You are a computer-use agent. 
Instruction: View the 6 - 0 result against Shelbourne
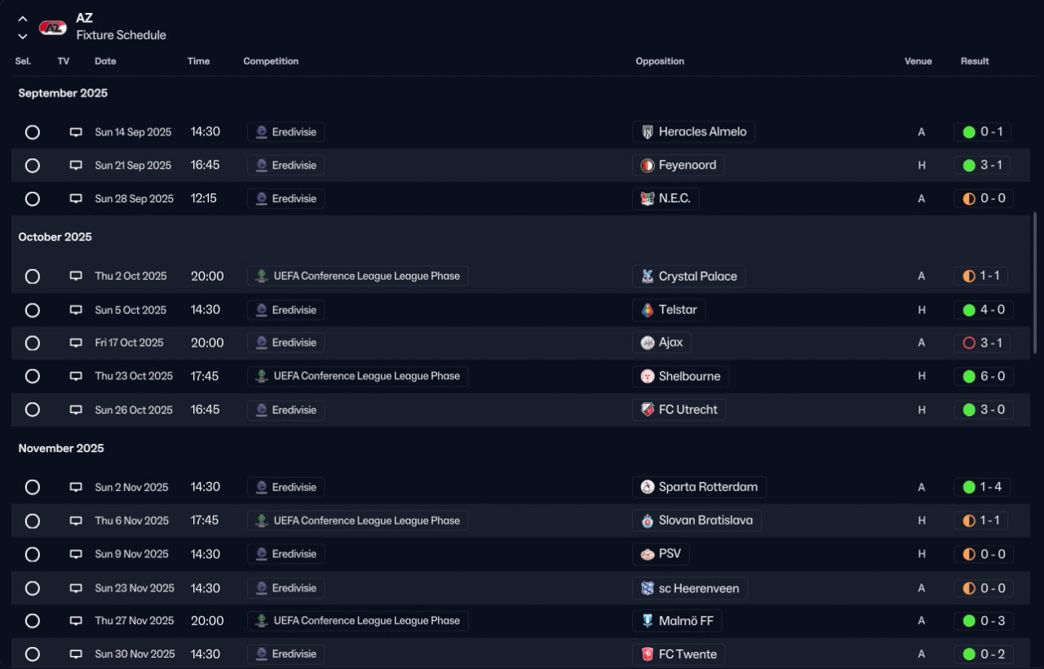click(984, 377)
